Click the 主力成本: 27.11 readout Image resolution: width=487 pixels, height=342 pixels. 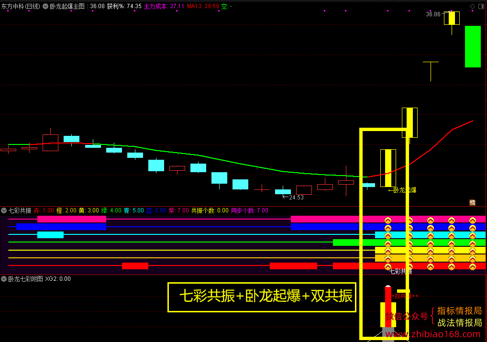[164, 6]
